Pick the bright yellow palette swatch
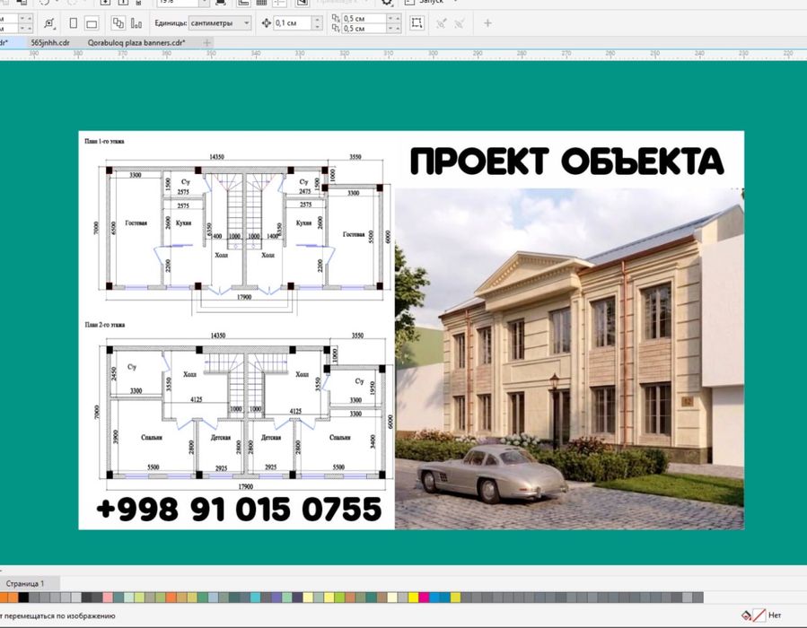Viewport: 807px width, 628px height. [413, 597]
